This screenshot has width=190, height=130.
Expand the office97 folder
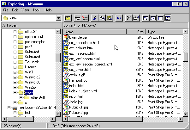coord(15,32)
